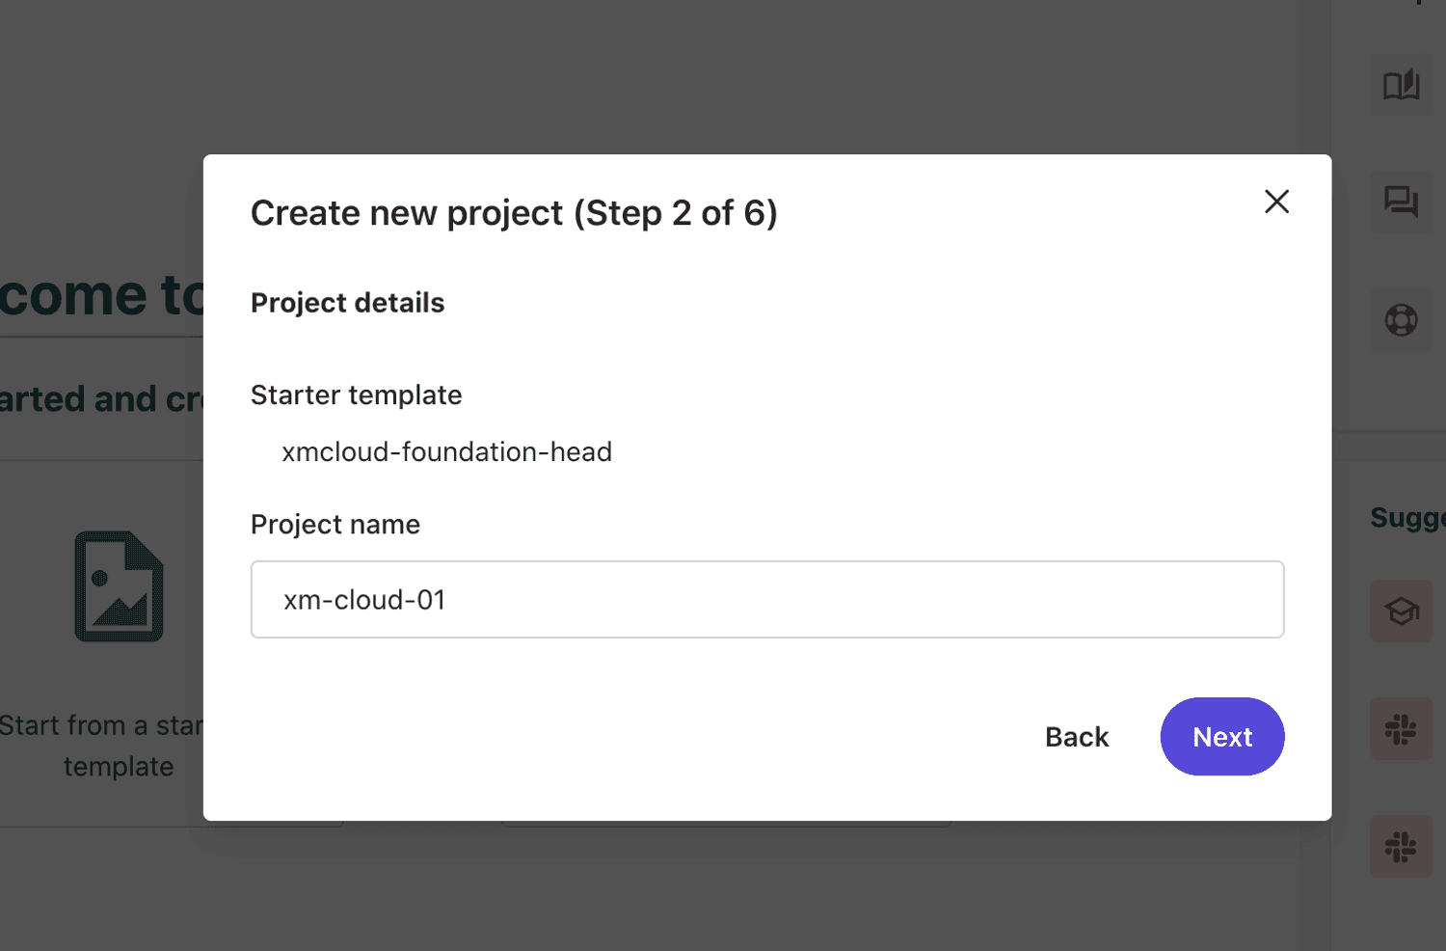Click the partially visible welcome heading

102,294
